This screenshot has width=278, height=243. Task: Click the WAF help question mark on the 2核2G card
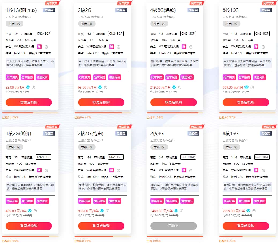pos(118,47)
